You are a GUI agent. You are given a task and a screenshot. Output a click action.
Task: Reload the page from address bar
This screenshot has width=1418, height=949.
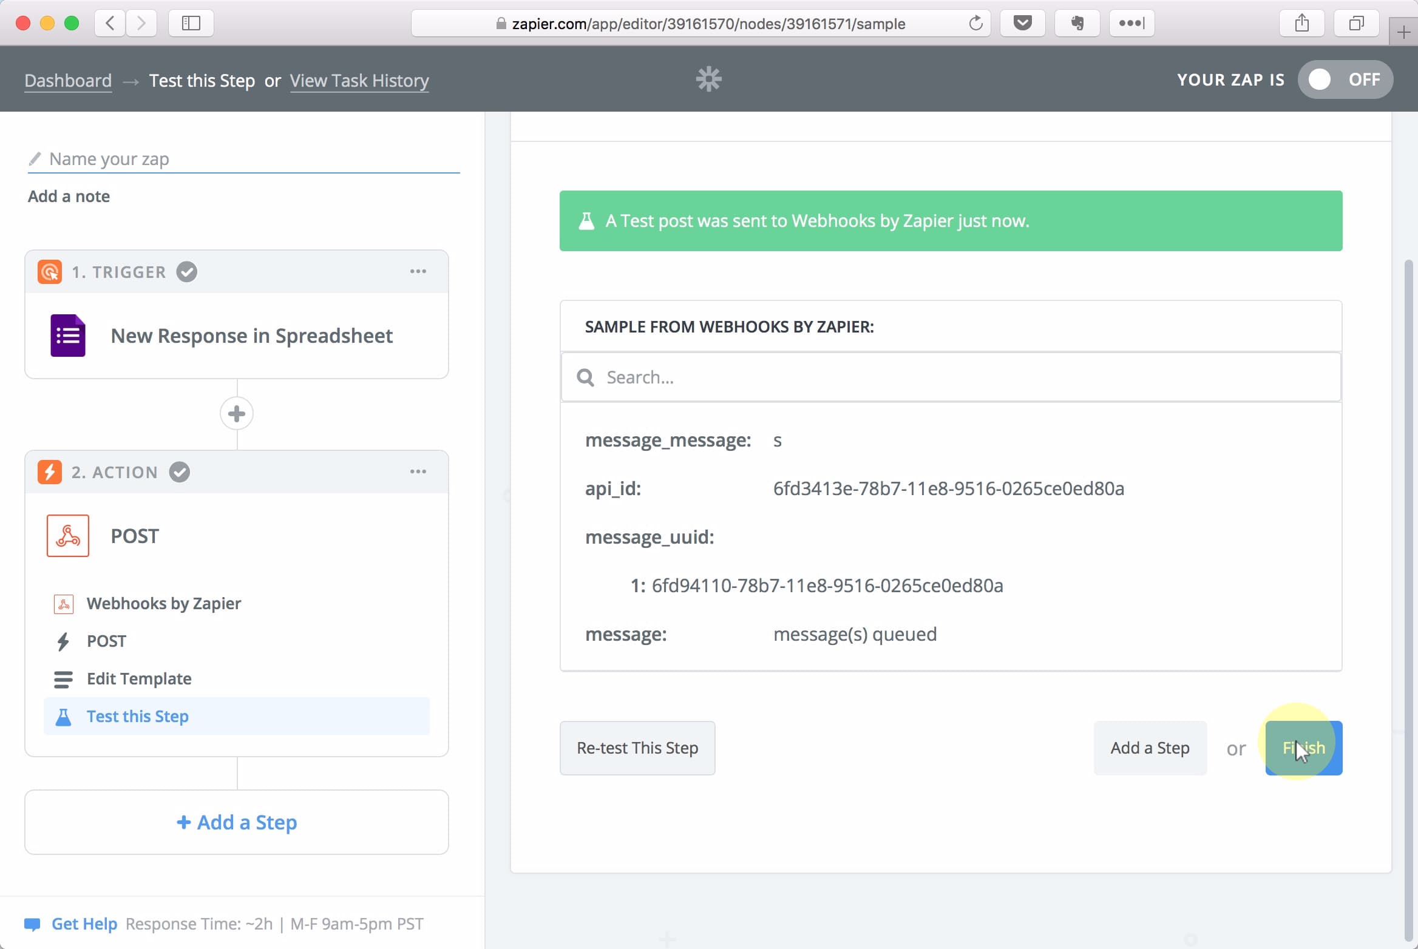coord(975,23)
